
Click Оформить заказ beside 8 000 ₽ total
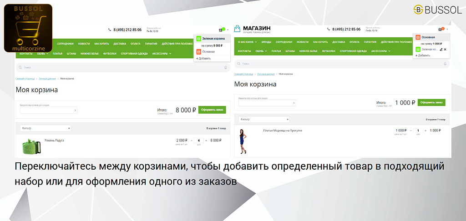212,110
